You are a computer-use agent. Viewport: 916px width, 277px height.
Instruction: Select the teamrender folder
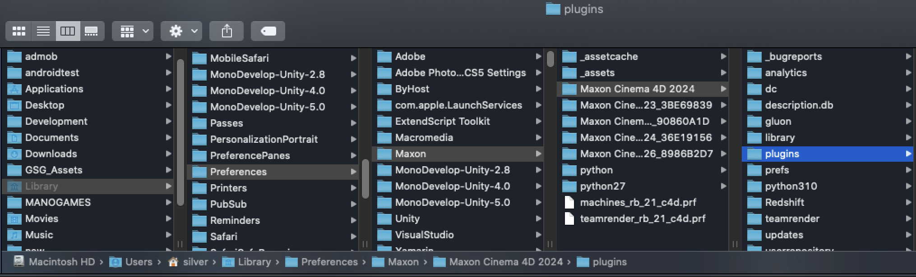click(x=828, y=219)
